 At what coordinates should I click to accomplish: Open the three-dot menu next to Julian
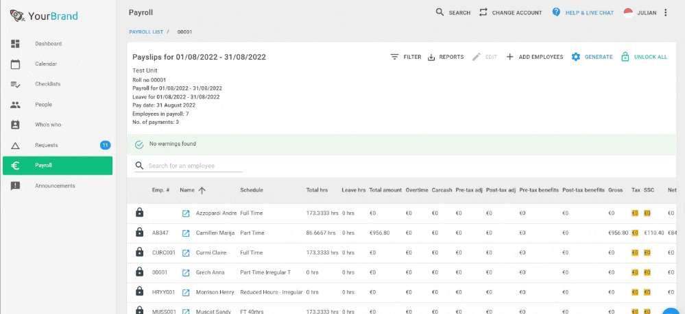click(x=665, y=12)
